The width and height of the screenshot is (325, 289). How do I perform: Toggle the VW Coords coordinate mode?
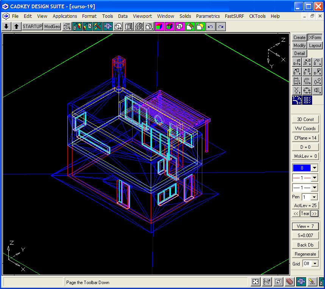click(305, 129)
